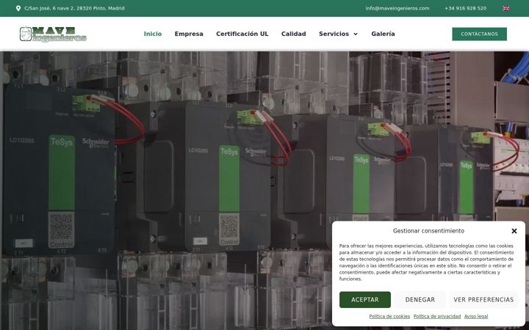Screen dimensions: 529x330
Task: Expand the Servicios dropdown chevron
Action: coord(356,34)
